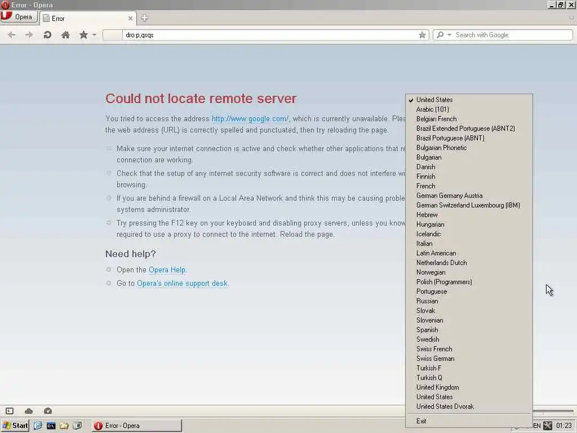Open Opera's online support desk link
The height and width of the screenshot is (433, 577).
tap(183, 284)
